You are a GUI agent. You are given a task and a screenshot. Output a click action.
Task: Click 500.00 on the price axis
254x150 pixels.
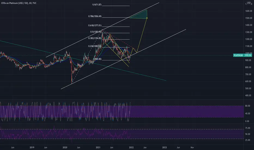[x=249, y=88]
